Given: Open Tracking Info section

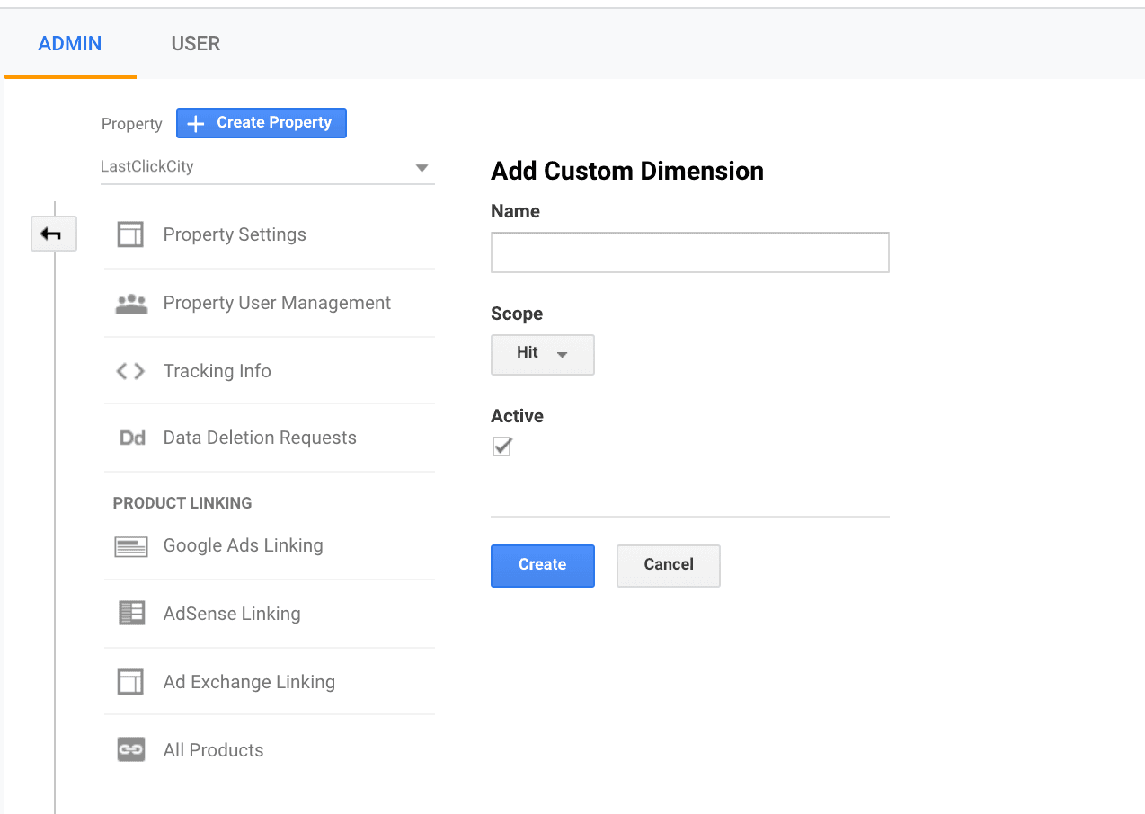Looking at the screenshot, I should click(x=217, y=371).
